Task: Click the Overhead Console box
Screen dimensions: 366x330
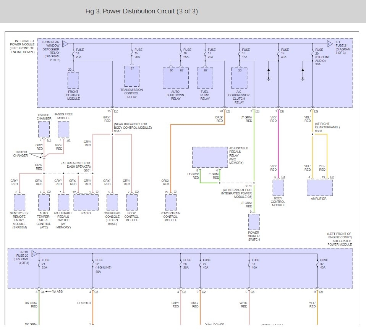Action: click(112, 202)
